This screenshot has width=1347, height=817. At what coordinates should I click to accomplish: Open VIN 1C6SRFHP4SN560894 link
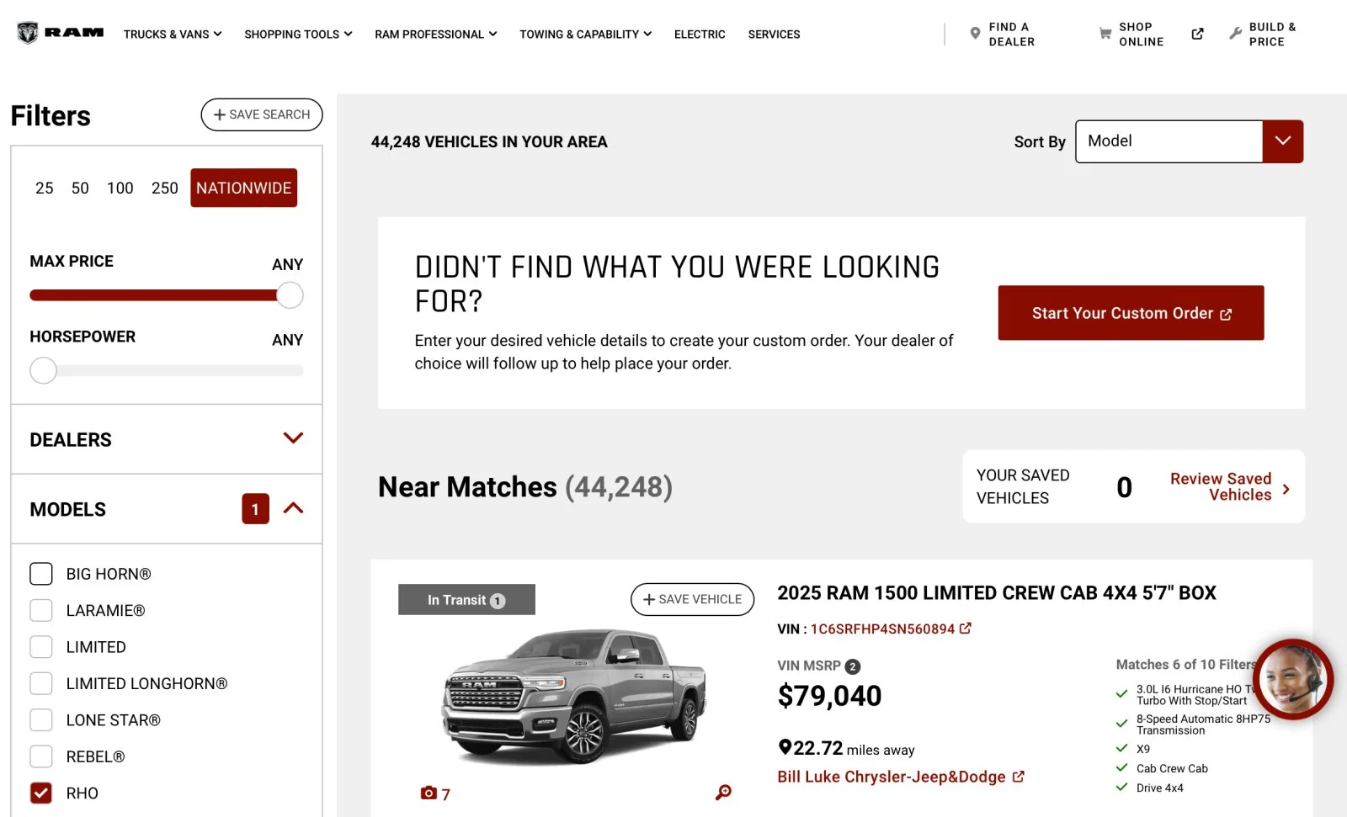[882, 629]
